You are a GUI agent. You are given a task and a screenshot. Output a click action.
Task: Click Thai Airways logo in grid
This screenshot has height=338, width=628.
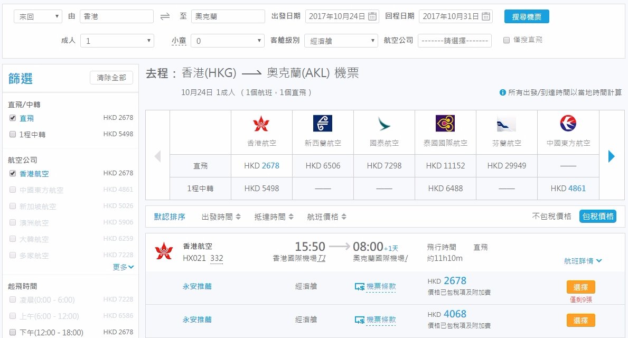click(x=445, y=124)
